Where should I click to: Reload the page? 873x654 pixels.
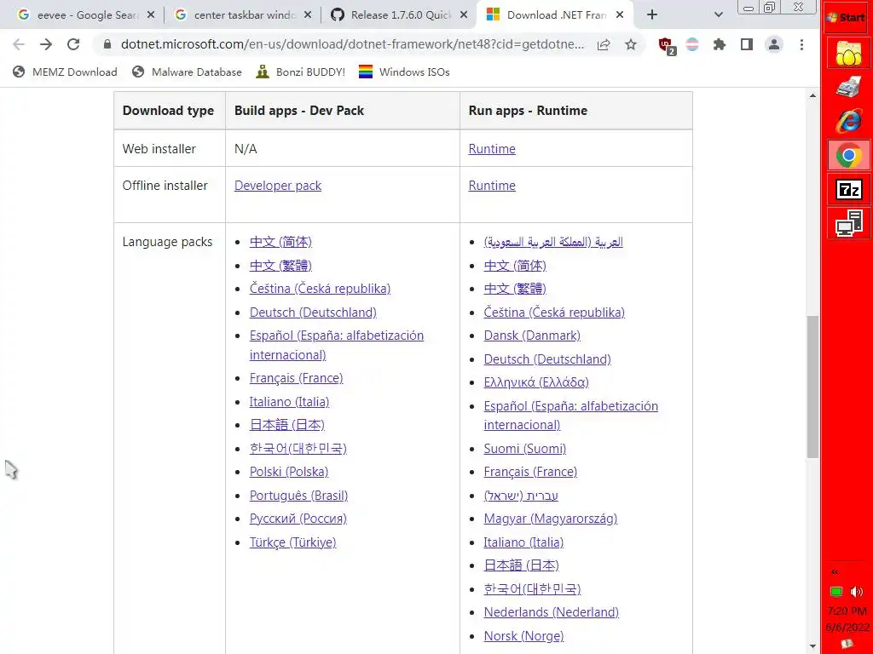pyautogui.click(x=73, y=45)
